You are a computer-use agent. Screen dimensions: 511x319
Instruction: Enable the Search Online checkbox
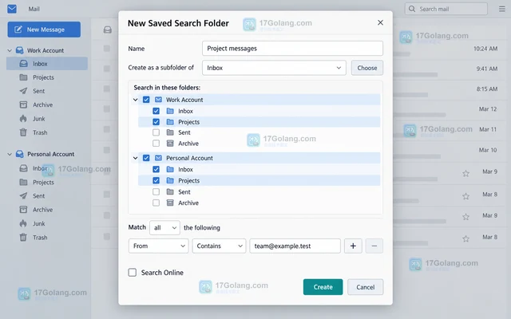point(133,273)
